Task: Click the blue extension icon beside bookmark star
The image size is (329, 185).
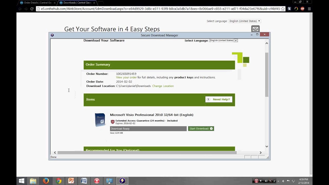Action: pos(289,9)
